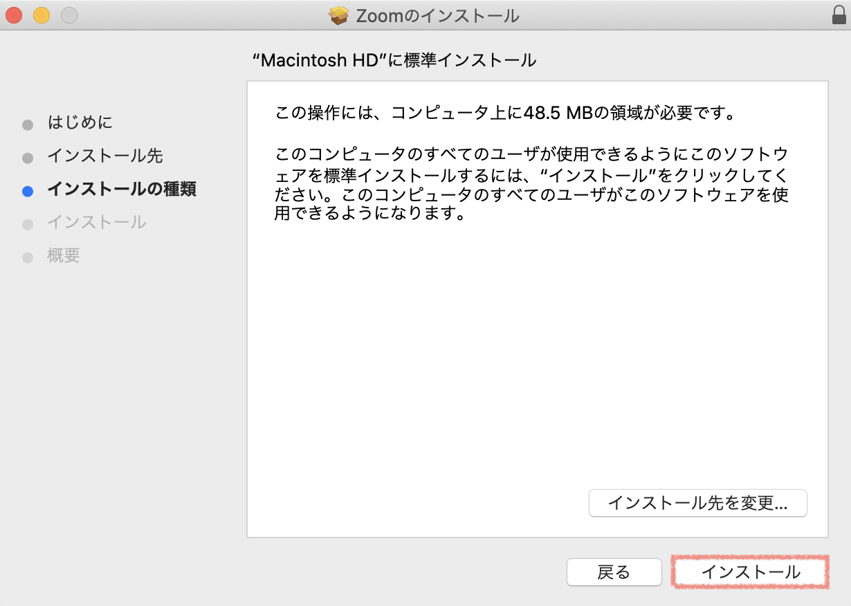Click the bullet beside 概要
851x606 pixels.
click(28, 258)
